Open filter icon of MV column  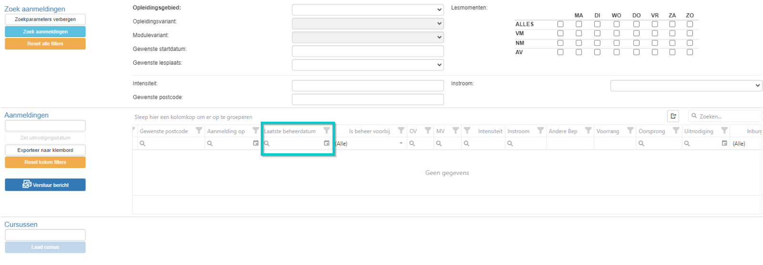(455, 130)
